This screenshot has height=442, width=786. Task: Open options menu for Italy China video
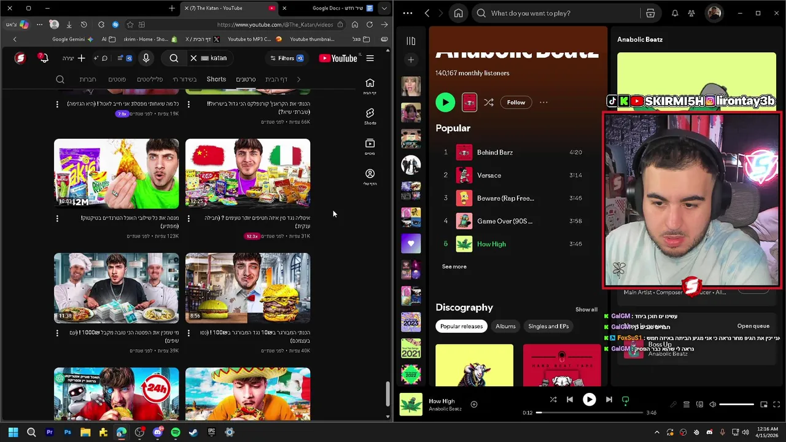click(x=189, y=218)
